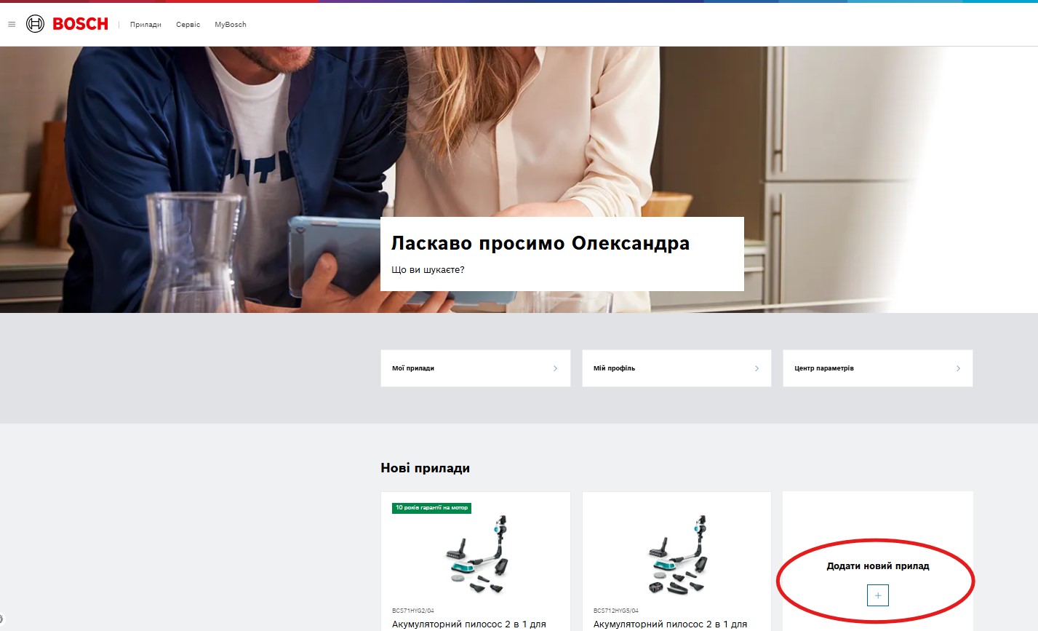Viewport: 1038px width, 631px height.
Task: Select Додати новий прилад tile label
Action: click(x=878, y=565)
